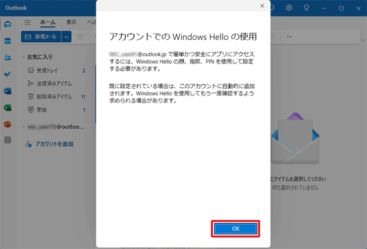This screenshot has height=249, width=367.
Task: Open Mail view in Outlook sidebar
Action: click(8, 24)
